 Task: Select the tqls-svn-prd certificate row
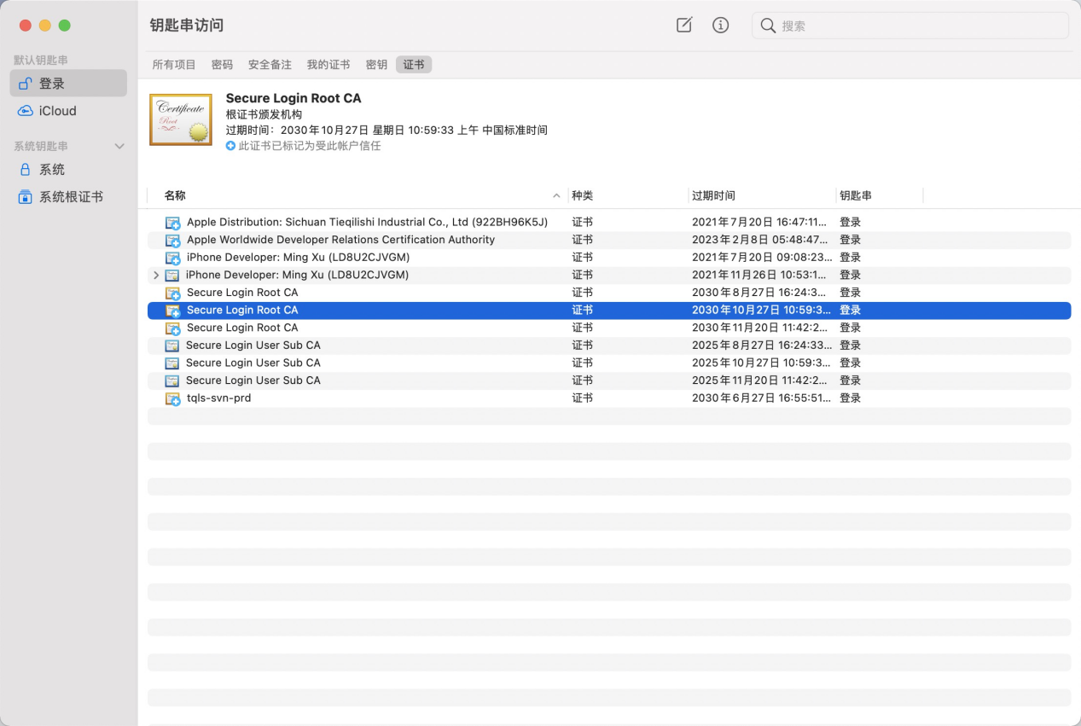[x=609, y=398]
